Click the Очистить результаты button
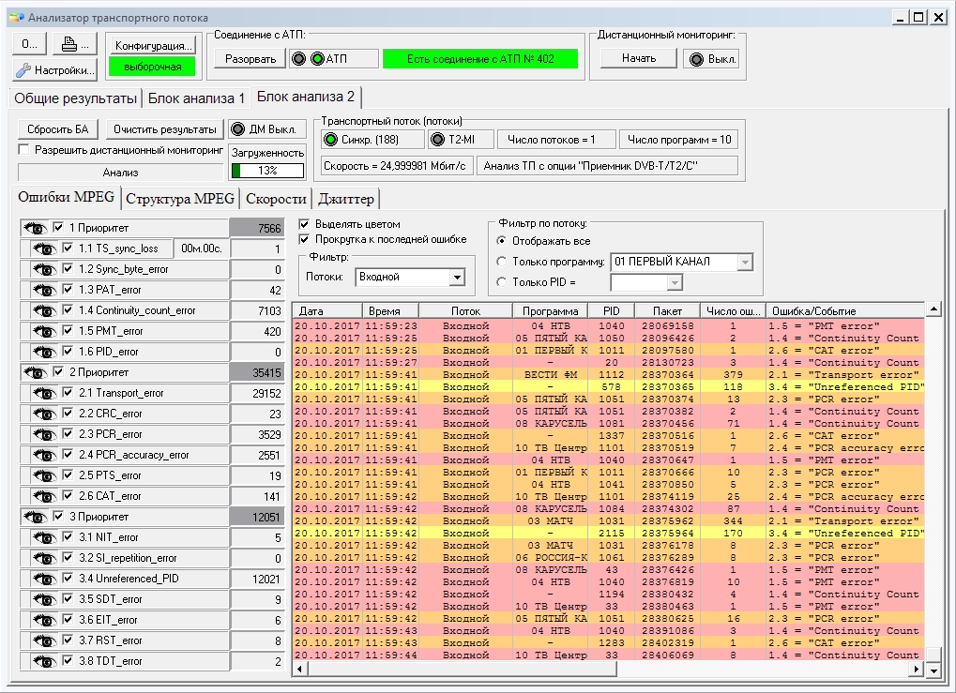 click(x=164, y=129)
